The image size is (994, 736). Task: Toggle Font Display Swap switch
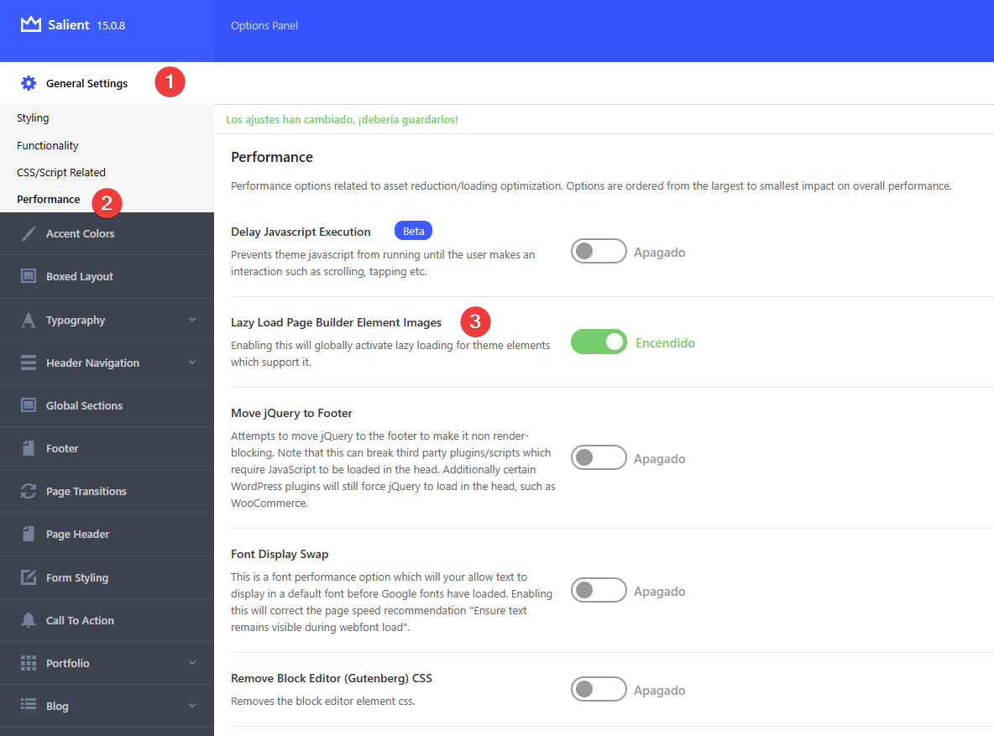(x=599, y=590)
